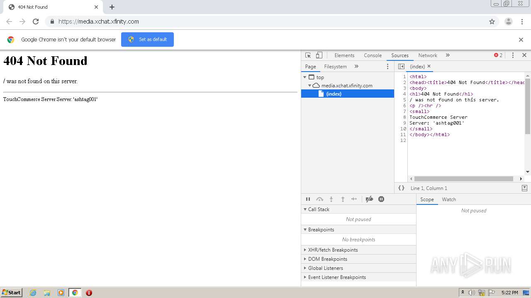Switch to the Watch tab
531x298 pixels.
[x=449, y=199]
